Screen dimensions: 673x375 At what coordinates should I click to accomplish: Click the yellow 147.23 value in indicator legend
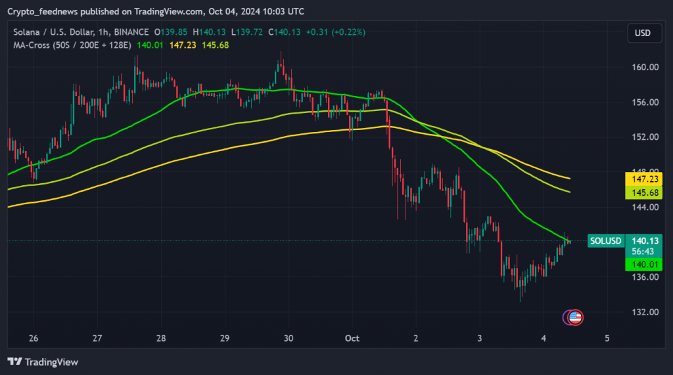tap(177, 45)
